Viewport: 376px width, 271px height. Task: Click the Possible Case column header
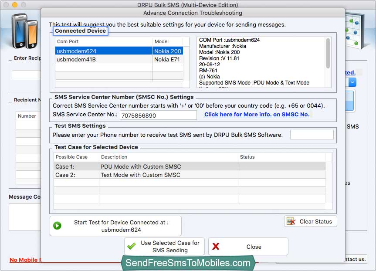click(76, 157)
